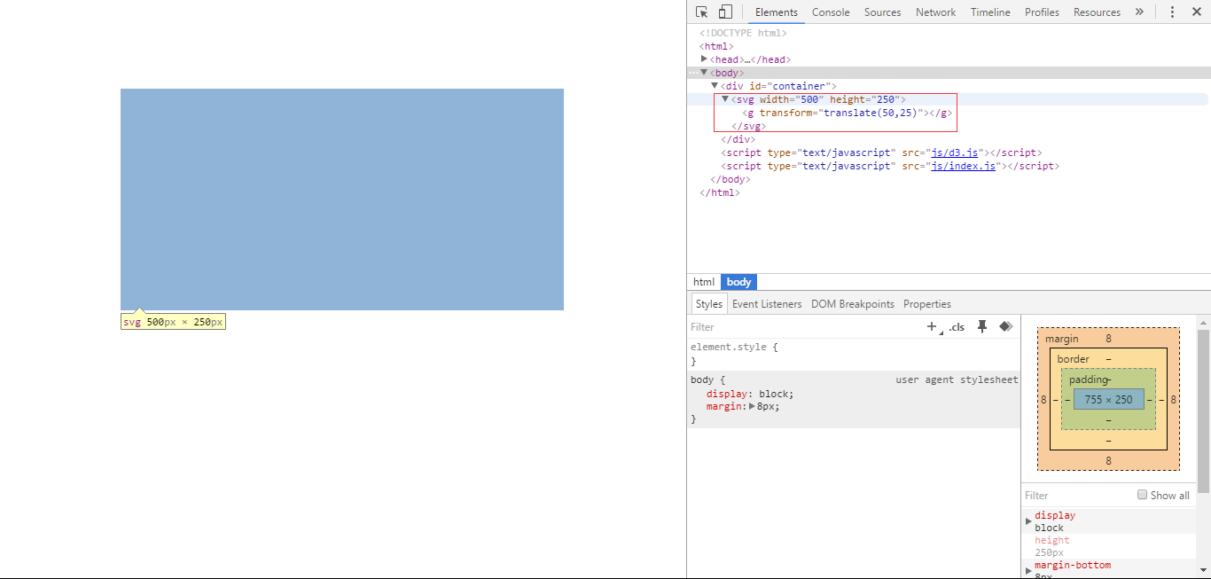1211x579 pixels.
Task: Open the Properties pane tab
Action: click(x=927, y=304)
